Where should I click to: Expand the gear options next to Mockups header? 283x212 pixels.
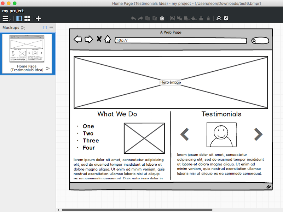[23, 28]
